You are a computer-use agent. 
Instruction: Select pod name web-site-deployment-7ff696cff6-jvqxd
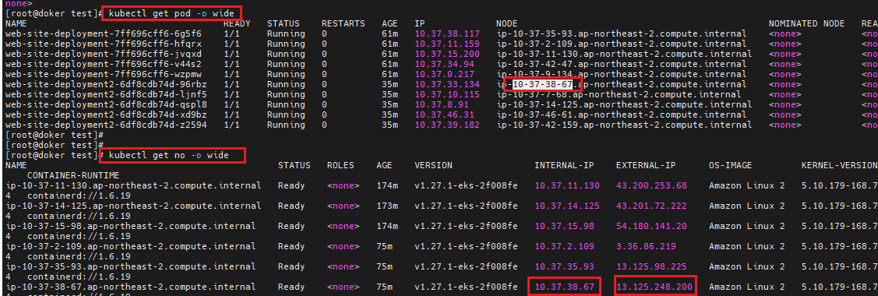103,54
